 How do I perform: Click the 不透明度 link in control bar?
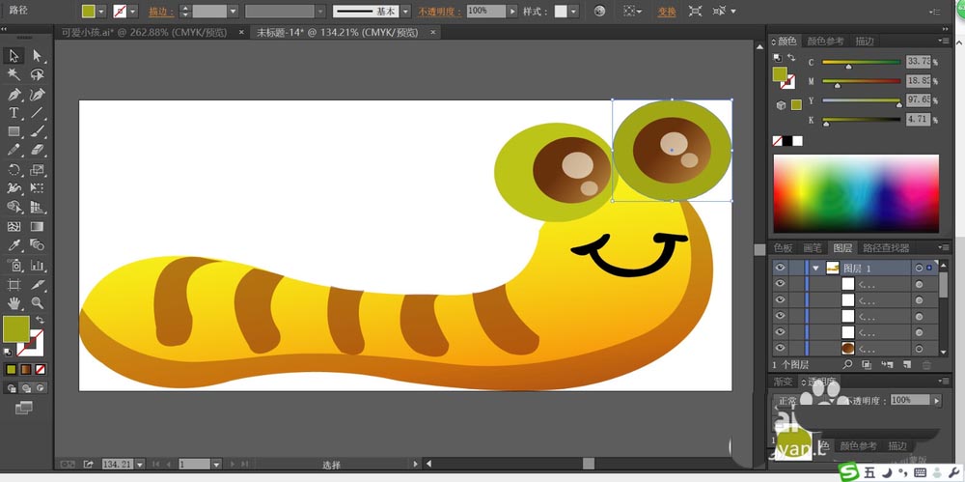click(440, 12)
